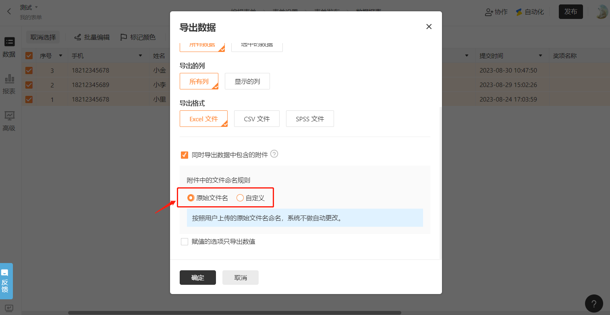Choose the 显示的列 export option
This screenshot has height=315, width=610.
(x=247, y=81)
